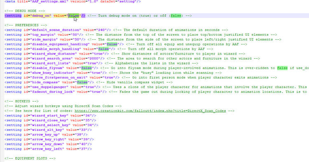Click the "false" value of disable_flycam
309x162 pixels.
pyautogui.click(x=87, y=68)
